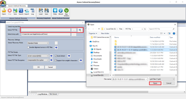Select the Aryson Outlook Recovery ribbon tab

pos(17,6)
